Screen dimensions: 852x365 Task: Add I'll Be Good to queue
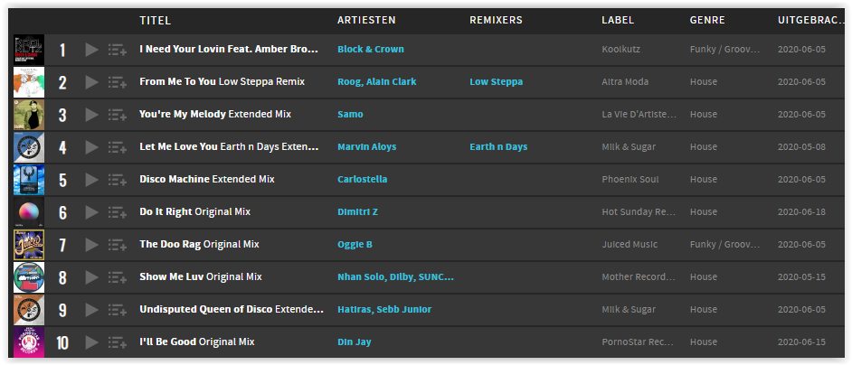117,342
